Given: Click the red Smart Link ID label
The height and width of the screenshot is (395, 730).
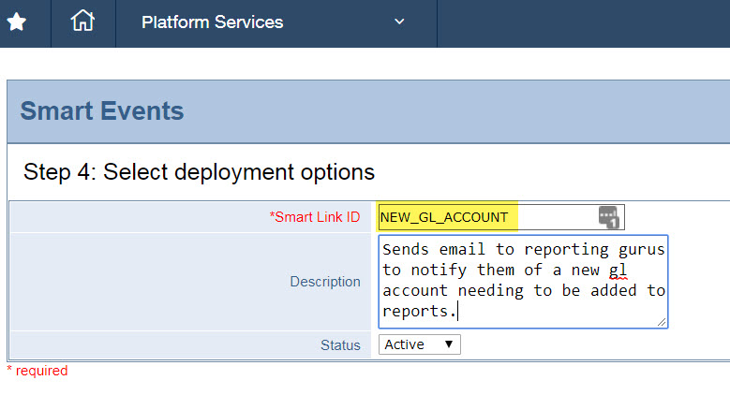Looking at the screenshot, I should (315, 217).
